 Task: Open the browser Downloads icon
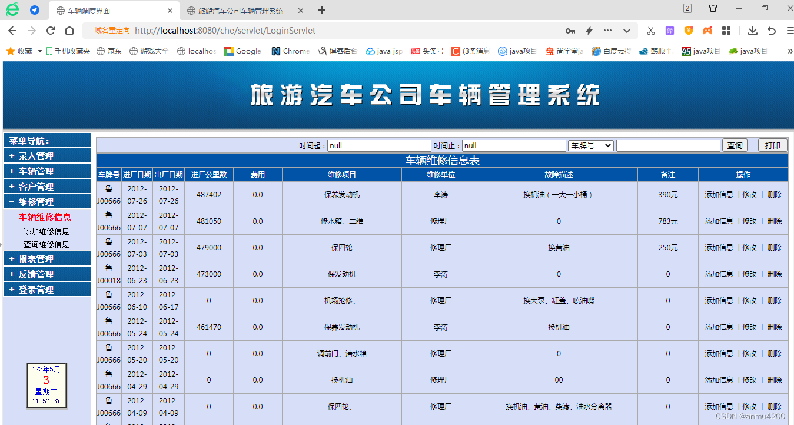pos(753,30)
